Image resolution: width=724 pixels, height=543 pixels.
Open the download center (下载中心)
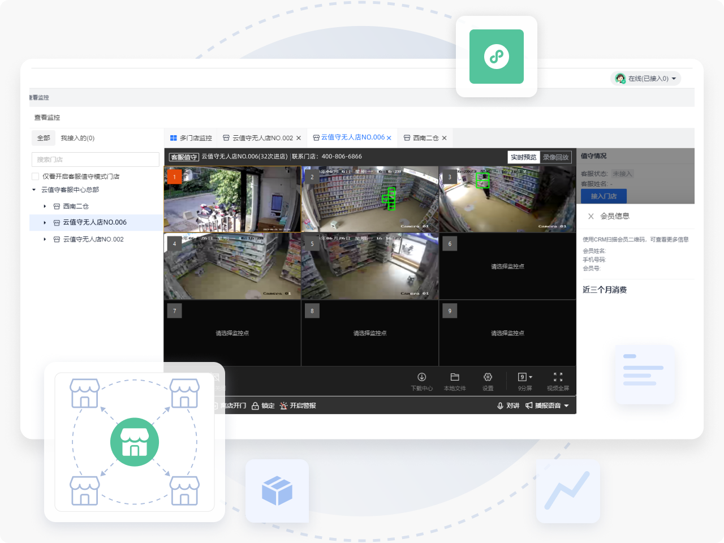coord(421,381)
